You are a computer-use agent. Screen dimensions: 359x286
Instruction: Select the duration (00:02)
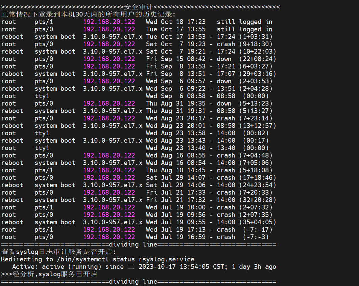coord(256,133)
